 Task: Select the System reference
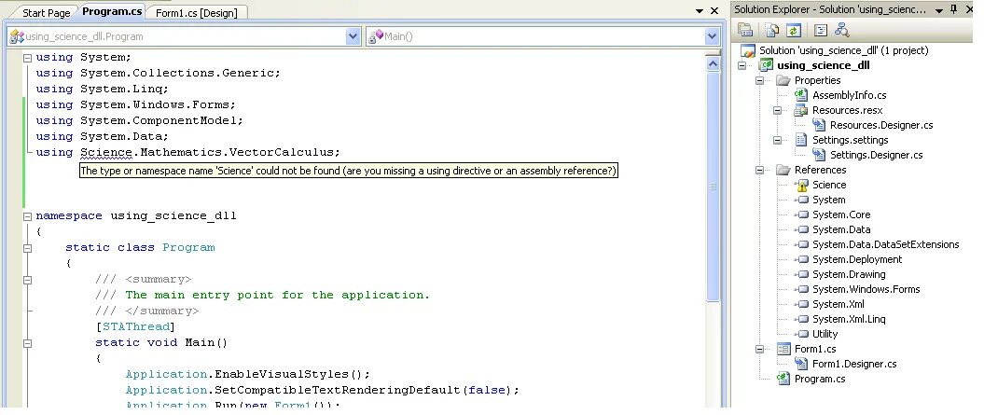(828, 200)
